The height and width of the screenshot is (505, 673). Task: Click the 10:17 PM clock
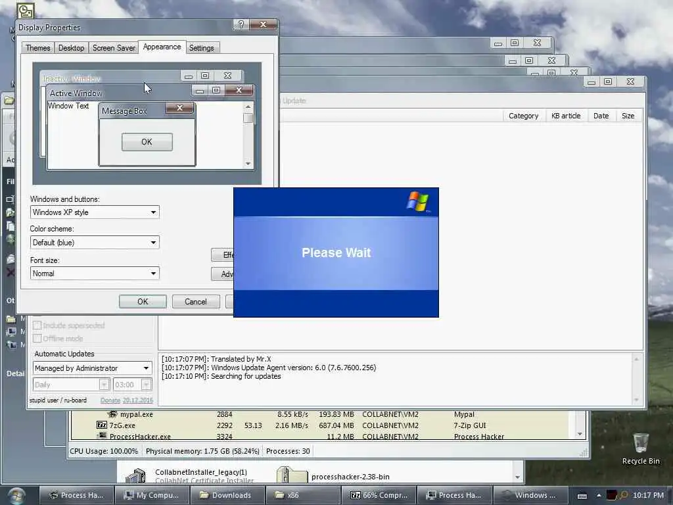[x=648, y=495]
